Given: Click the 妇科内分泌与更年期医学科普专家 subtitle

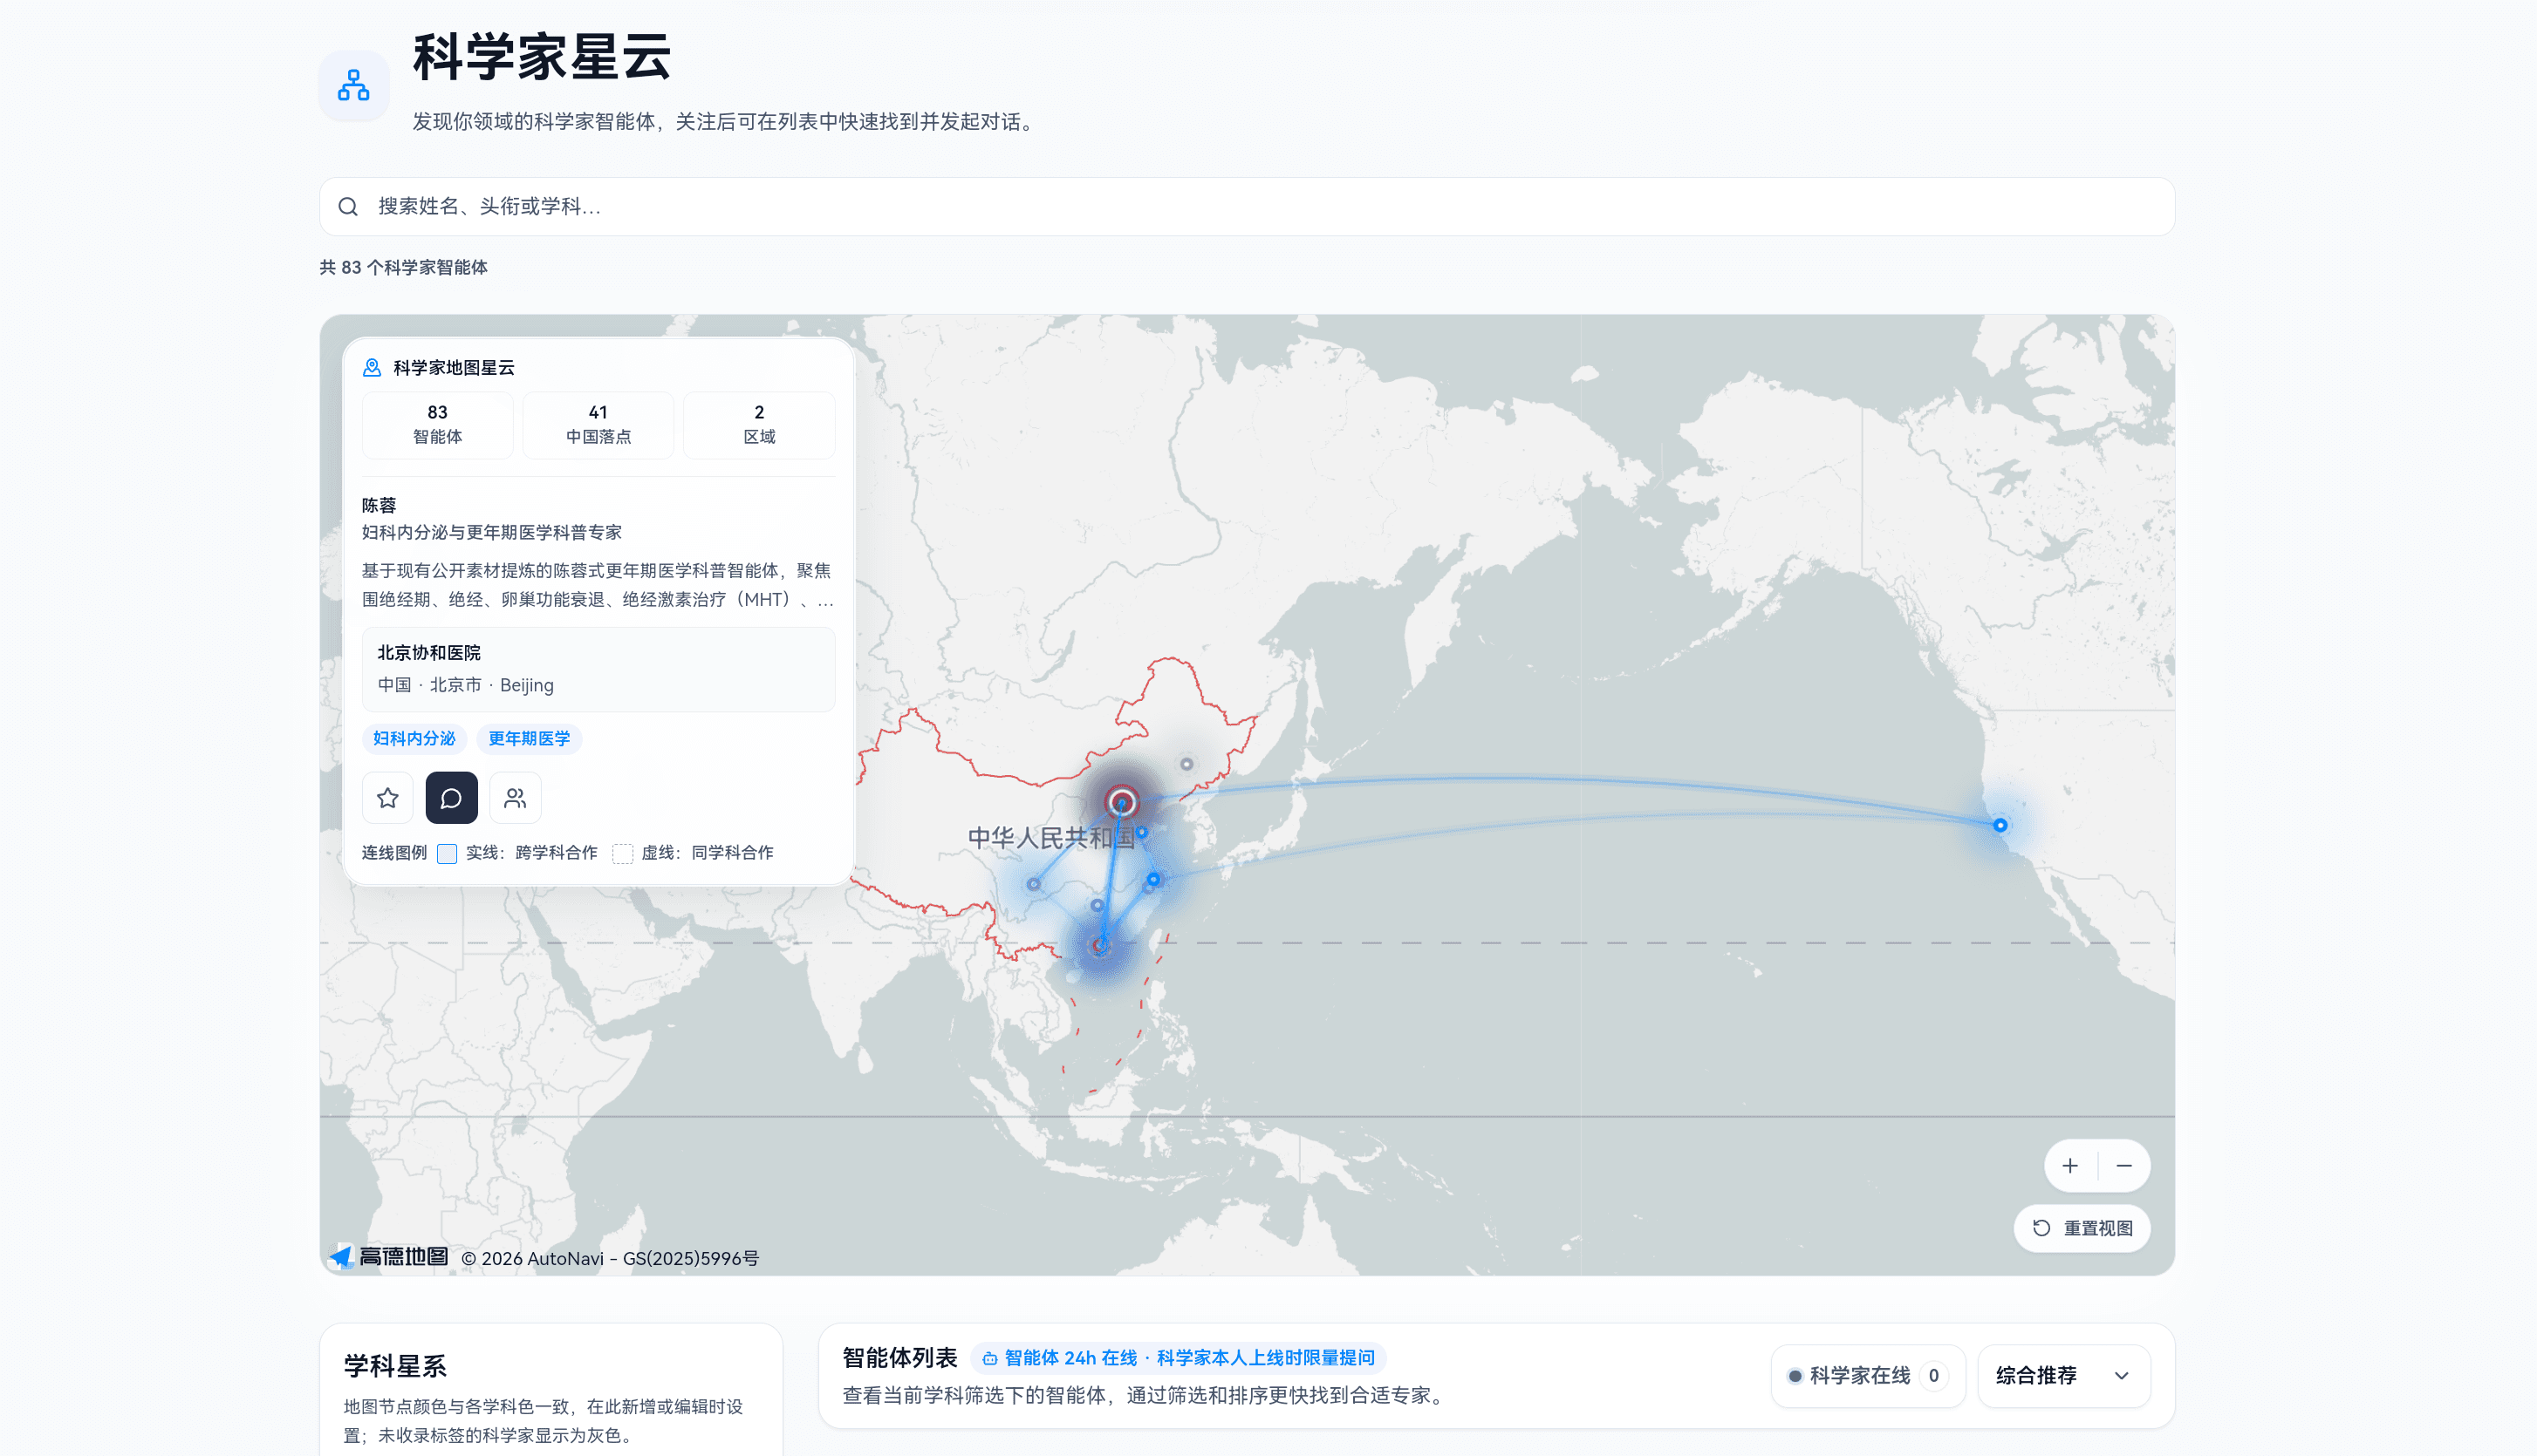Looking at the screenshot, I should click(492, 533).
